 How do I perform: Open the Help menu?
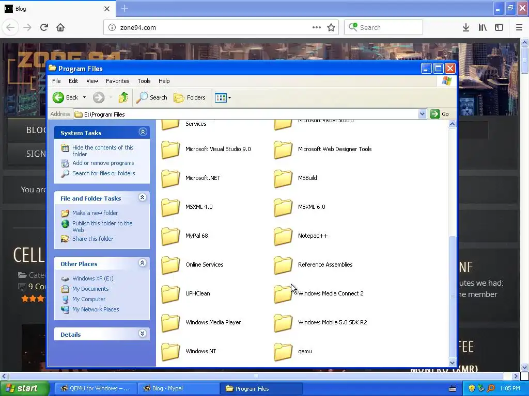pyautogui.click(x=164, y=81)
